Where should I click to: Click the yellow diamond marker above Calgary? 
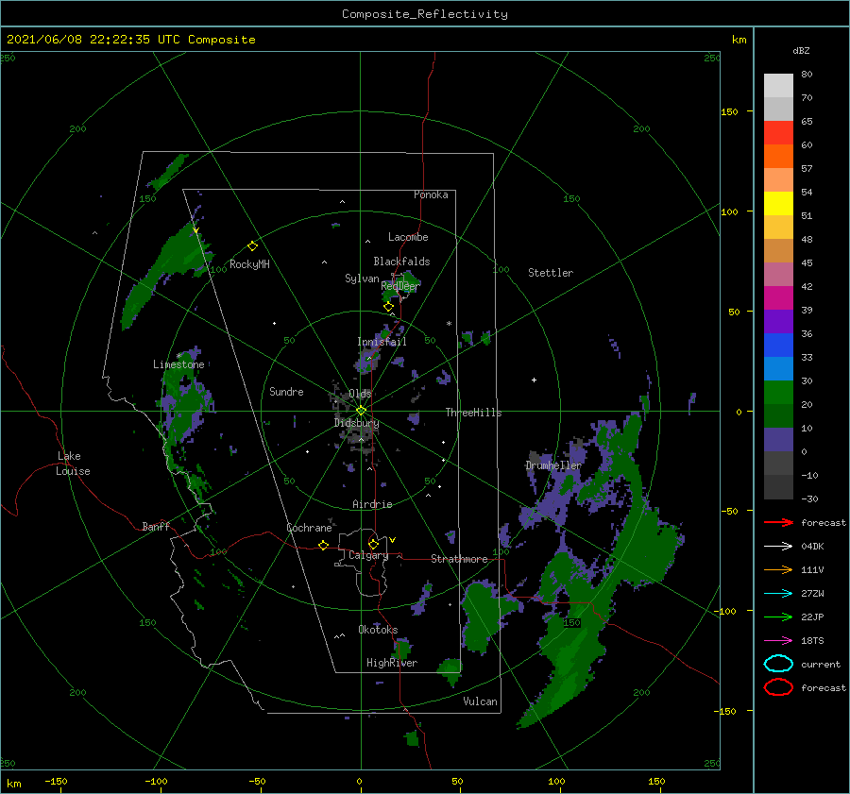tap(373, 544)
